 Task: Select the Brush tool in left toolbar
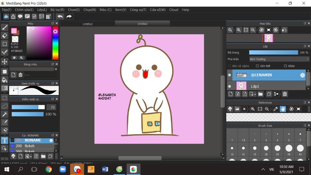click(5, 27)
